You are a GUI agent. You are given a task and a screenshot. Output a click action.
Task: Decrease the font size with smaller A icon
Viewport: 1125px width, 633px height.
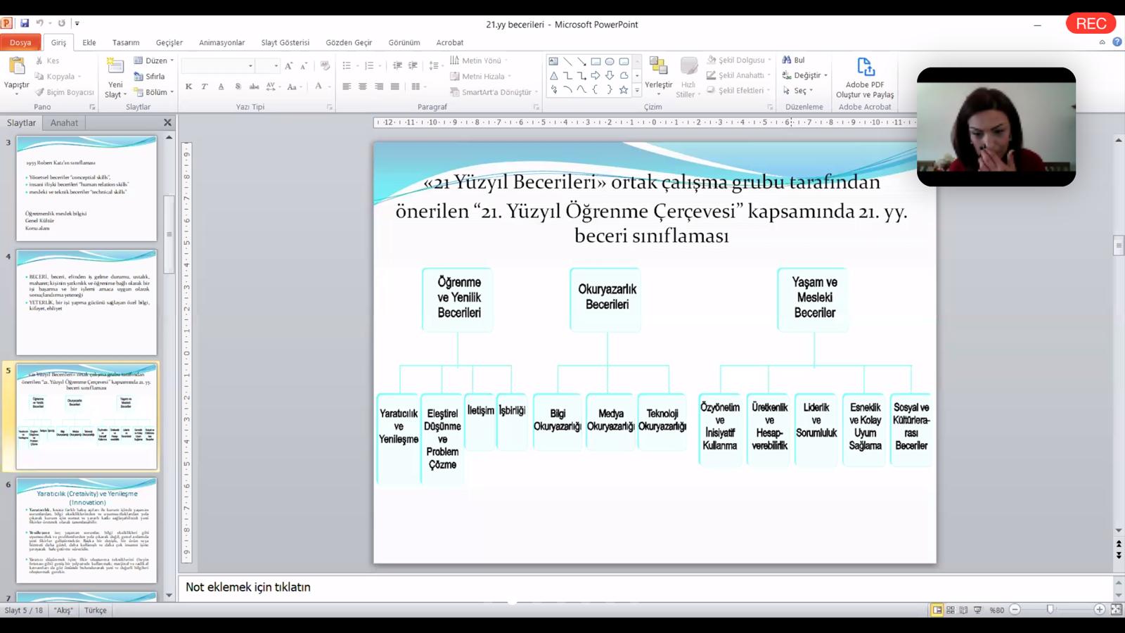(304, 66)
